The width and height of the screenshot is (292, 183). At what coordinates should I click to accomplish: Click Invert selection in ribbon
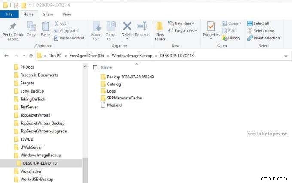(x=264, y=38)
